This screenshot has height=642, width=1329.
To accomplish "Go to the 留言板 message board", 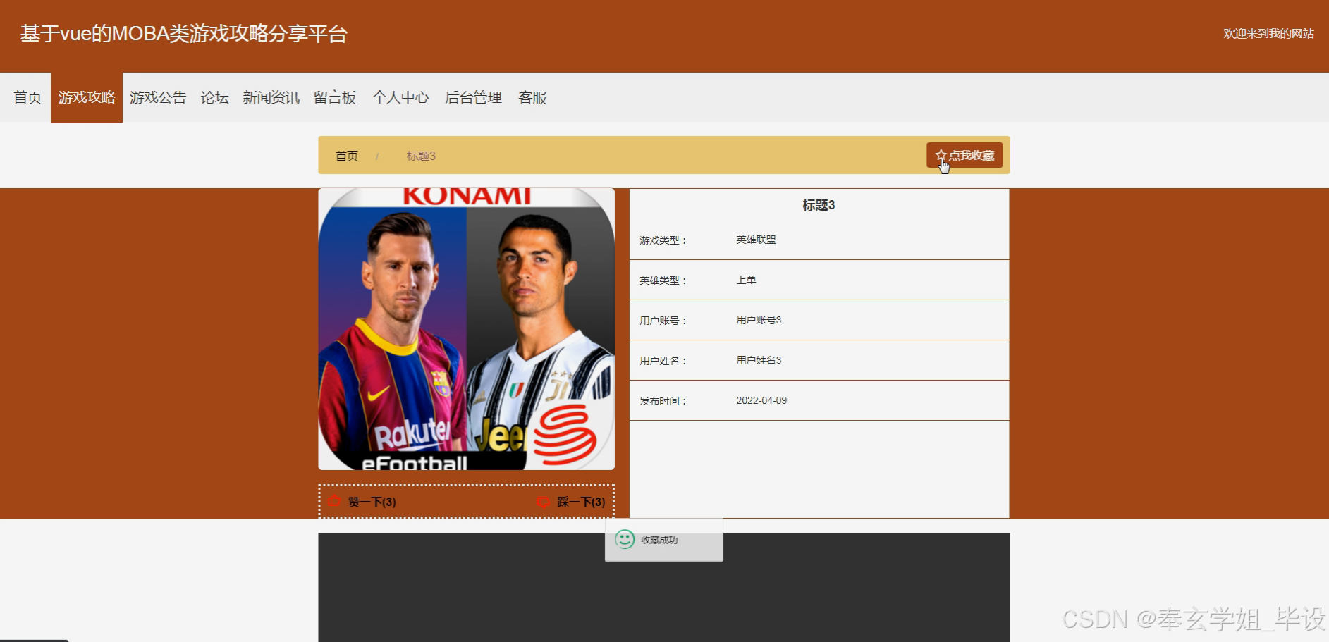I will 335,97.
